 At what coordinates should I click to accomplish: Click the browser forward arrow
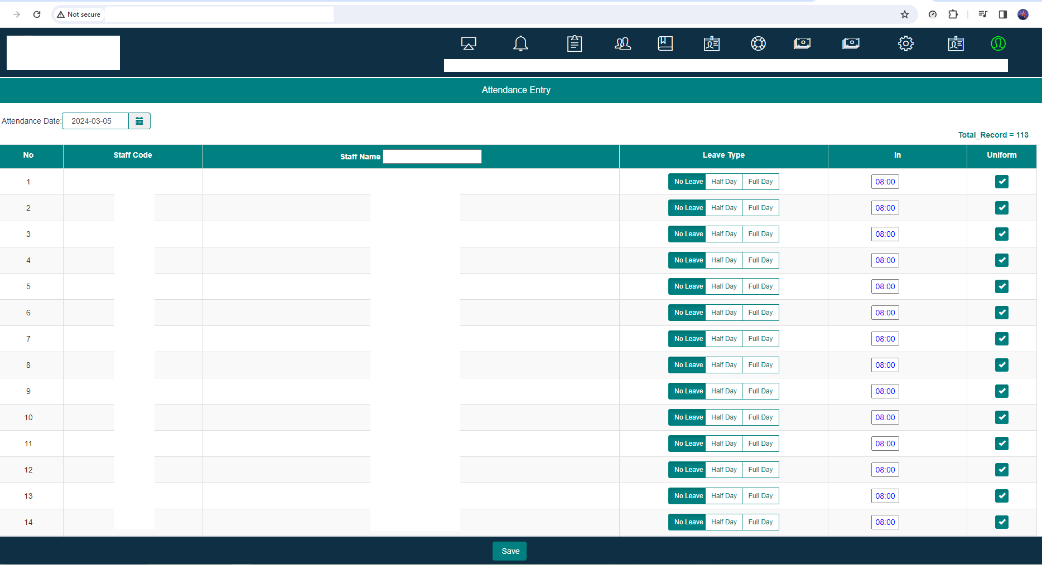(x=17, y=14)
